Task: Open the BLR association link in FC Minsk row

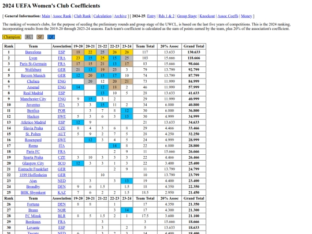Action: pos(62,216)
